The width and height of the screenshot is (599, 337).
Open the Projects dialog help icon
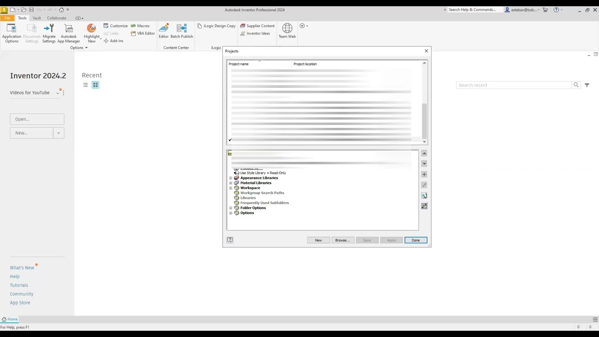click(x=230, y=240)
